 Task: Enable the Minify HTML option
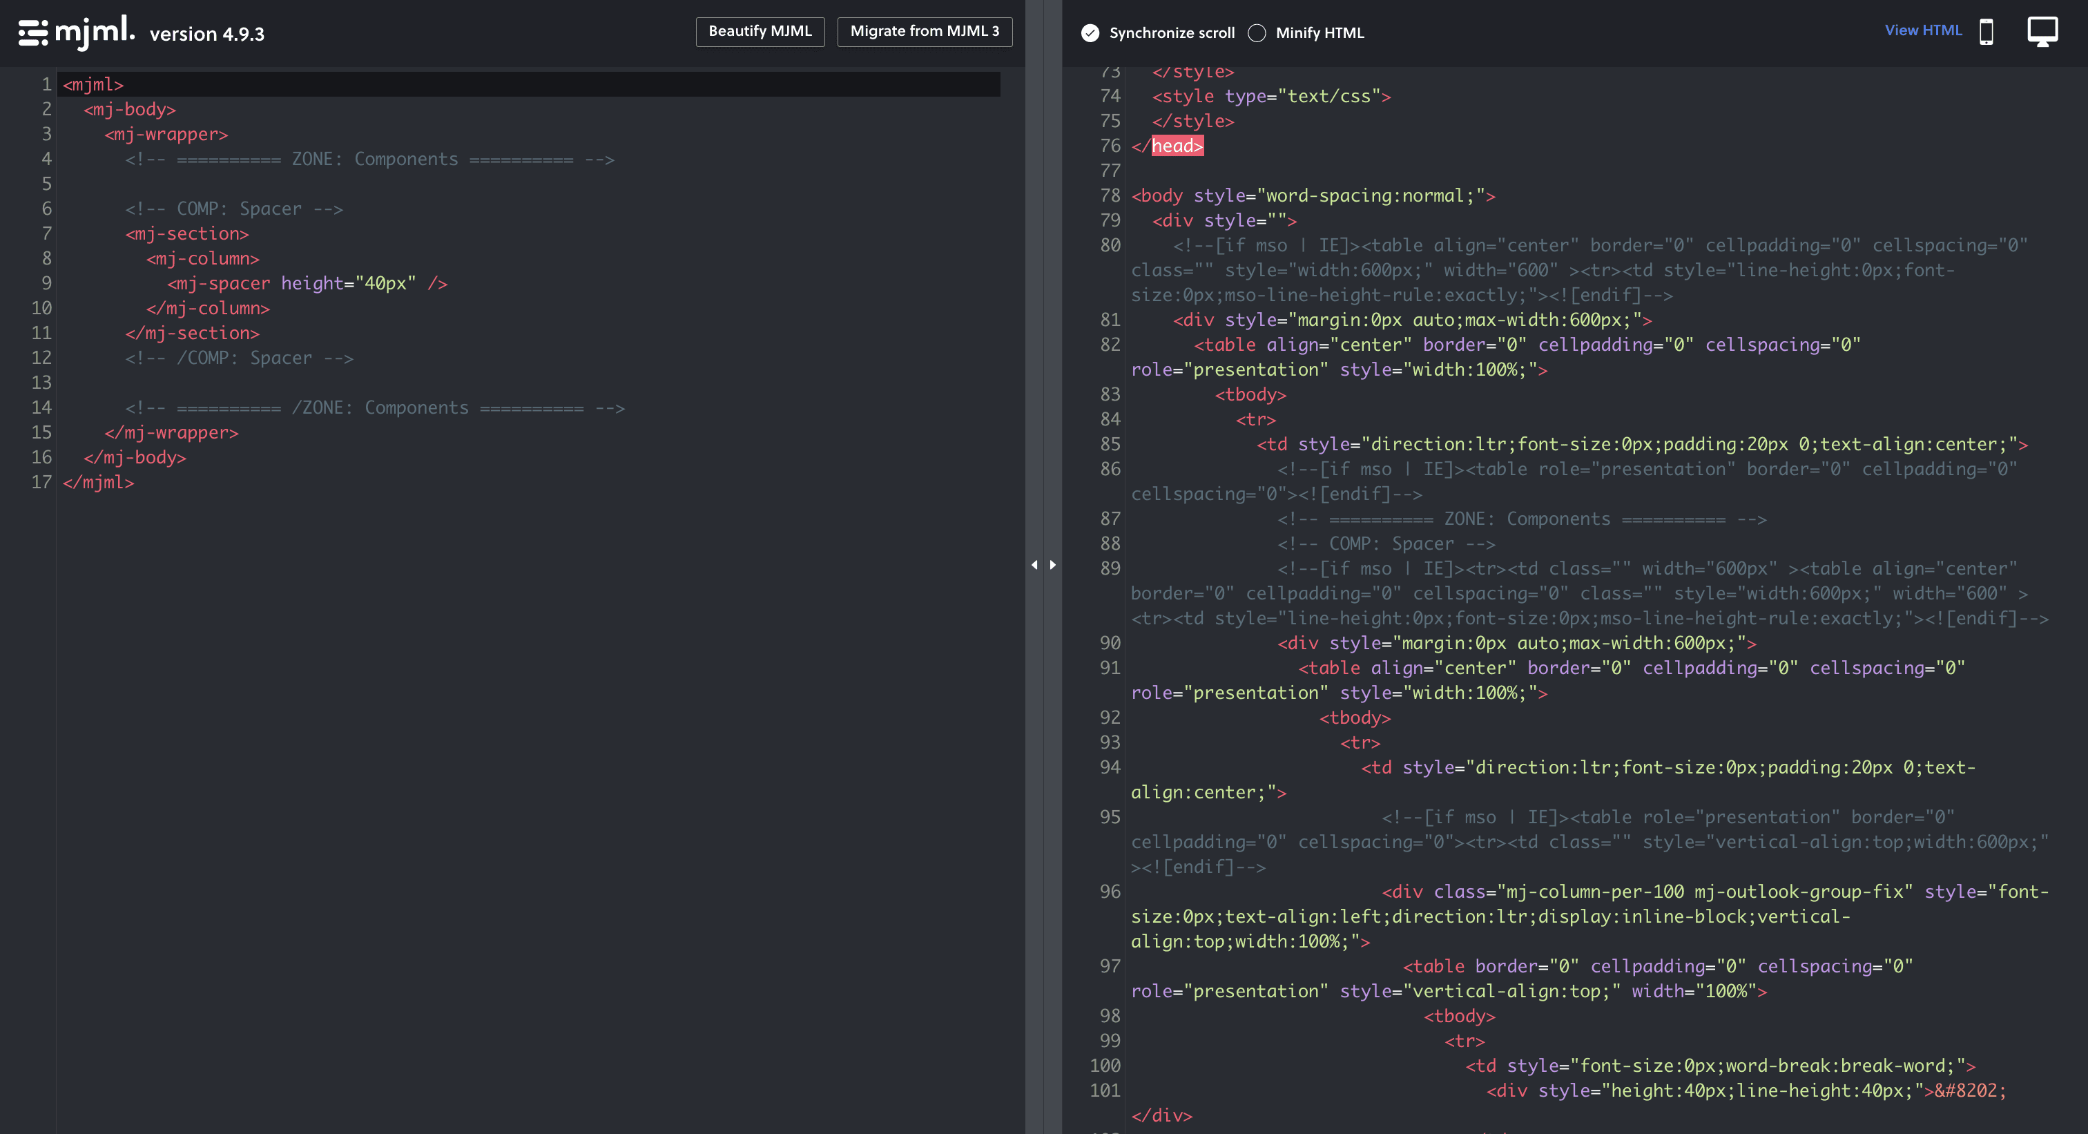(1257, 33)
